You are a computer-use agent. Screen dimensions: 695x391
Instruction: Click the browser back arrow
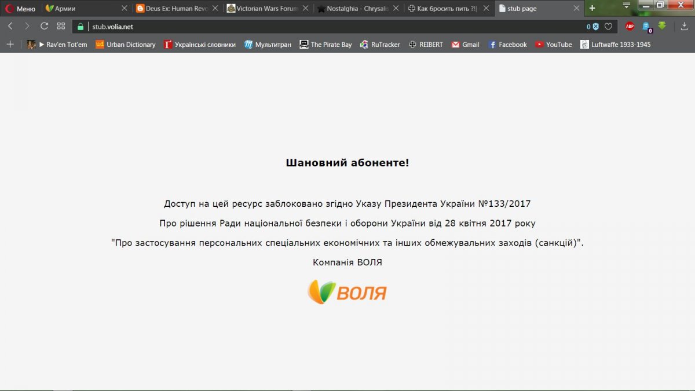click(10, 26)
